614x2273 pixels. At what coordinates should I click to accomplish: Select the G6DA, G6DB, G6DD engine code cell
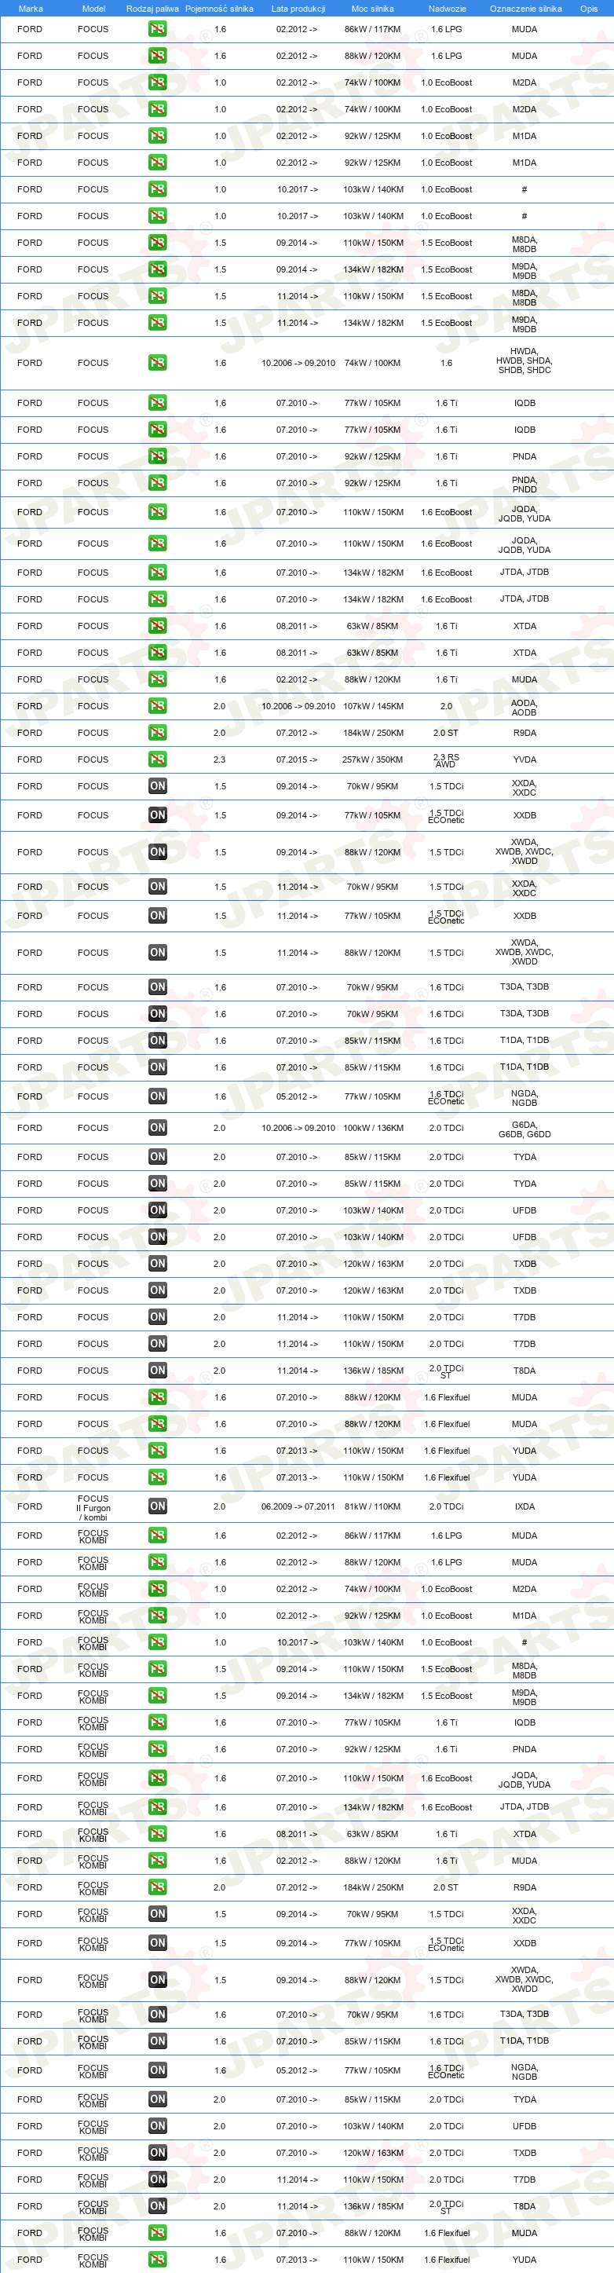524,1129
